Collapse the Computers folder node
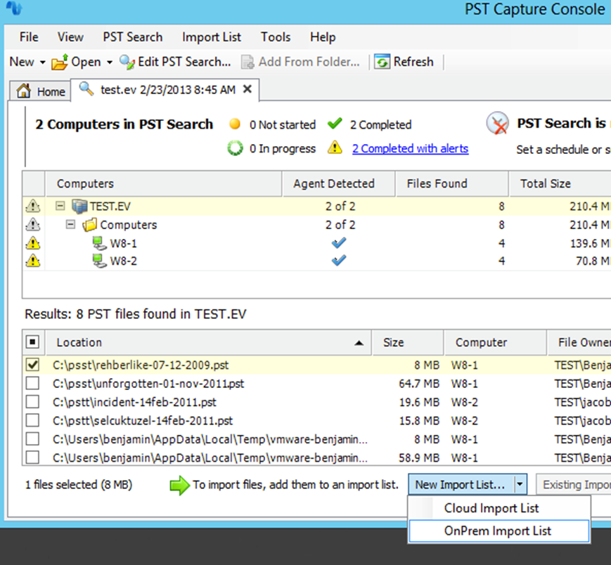Image resolution: width=611 pixels, height=565 pixels. 70,224
